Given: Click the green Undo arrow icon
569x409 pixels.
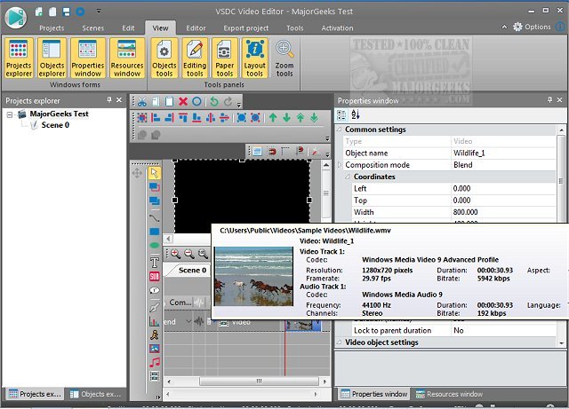Looking at the screenshot, I should coord(212,102).
